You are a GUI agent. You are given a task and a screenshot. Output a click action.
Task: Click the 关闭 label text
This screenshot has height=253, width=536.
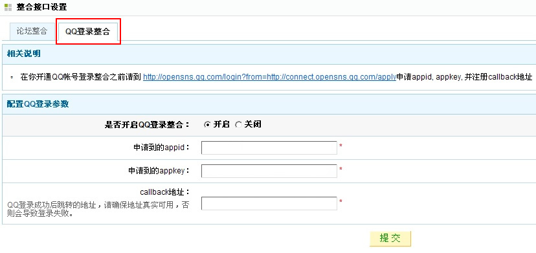tap(253, 124)
